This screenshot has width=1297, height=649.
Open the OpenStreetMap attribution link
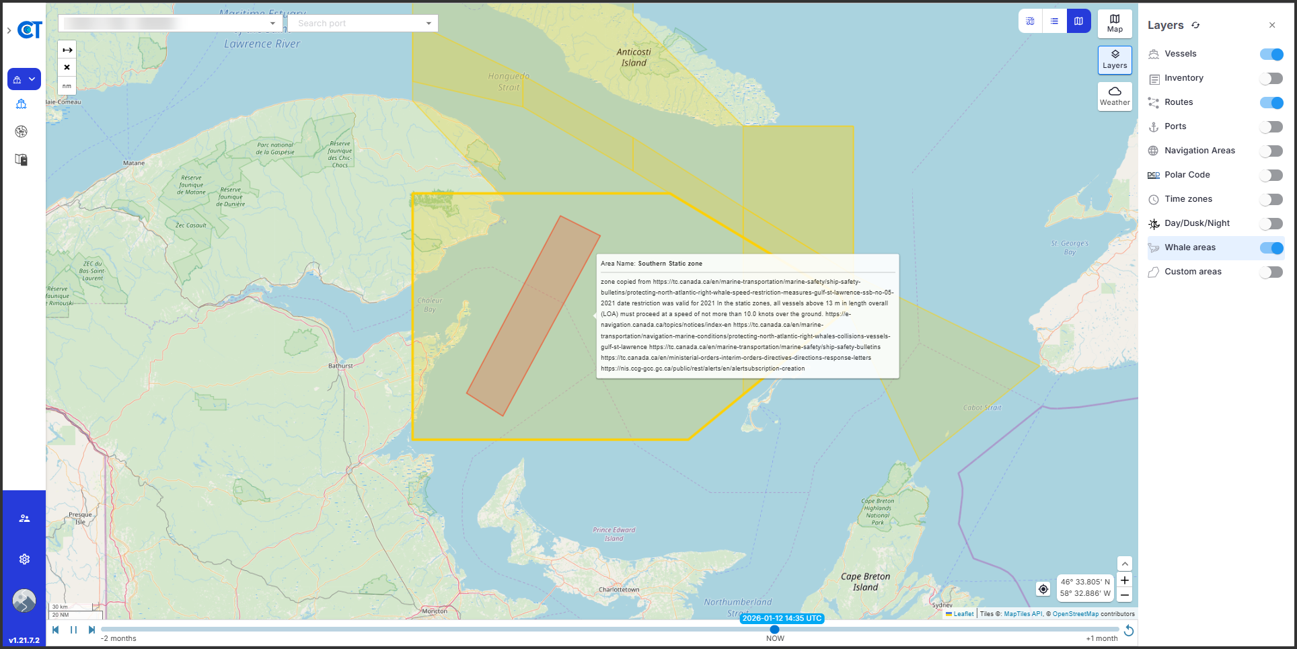1075,614
